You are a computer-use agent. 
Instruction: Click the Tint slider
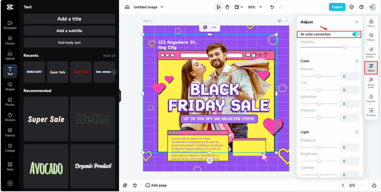coord(319,90)
